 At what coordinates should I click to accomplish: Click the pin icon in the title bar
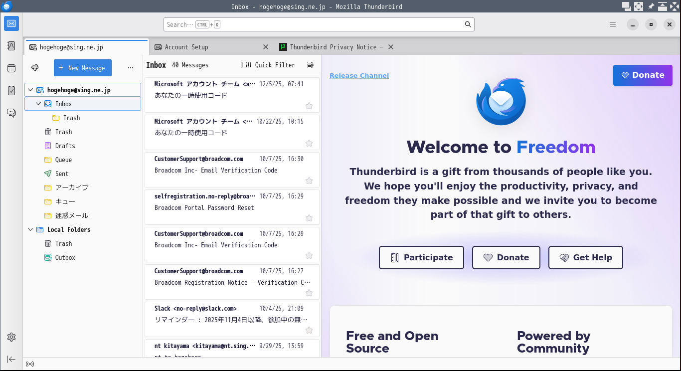651,6
